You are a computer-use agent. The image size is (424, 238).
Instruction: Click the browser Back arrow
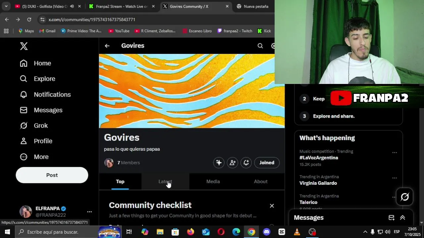tap(7, 20)
